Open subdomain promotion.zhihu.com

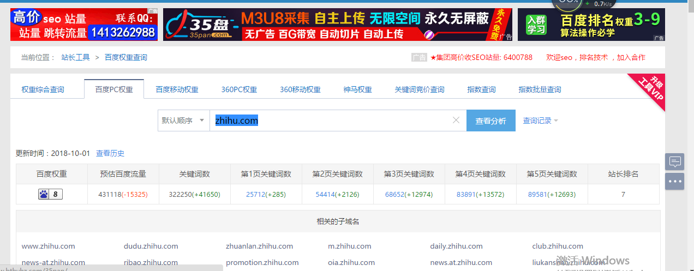262,262
